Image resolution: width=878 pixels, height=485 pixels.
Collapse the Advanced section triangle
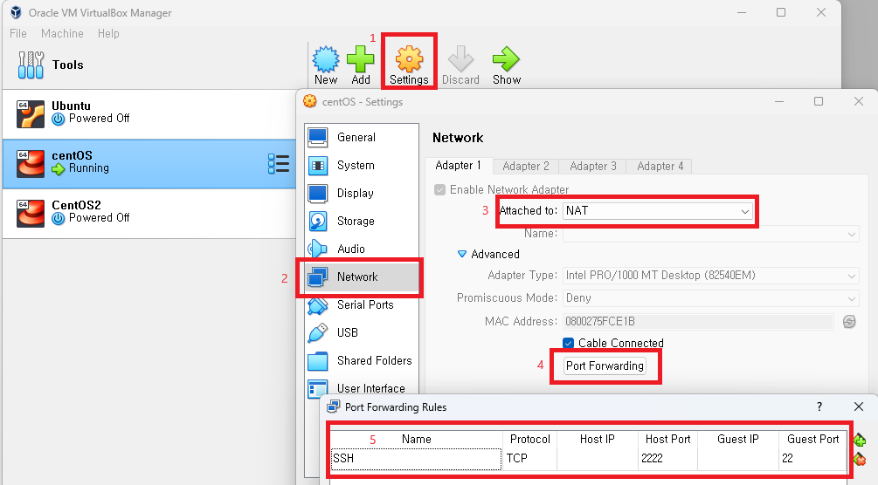[x=462, y=254]
